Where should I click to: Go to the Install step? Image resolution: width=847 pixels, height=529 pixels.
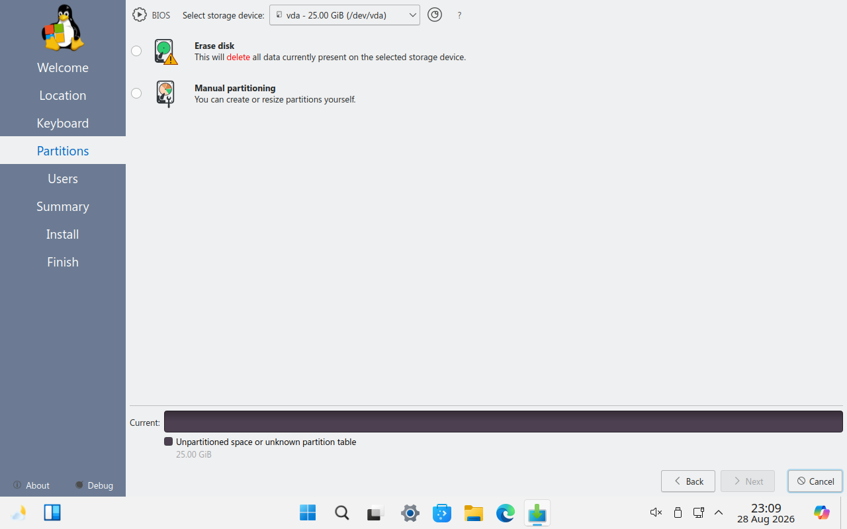(63, 234)
